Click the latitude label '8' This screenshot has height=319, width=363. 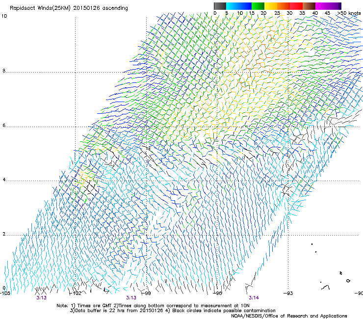click(4, 71)
